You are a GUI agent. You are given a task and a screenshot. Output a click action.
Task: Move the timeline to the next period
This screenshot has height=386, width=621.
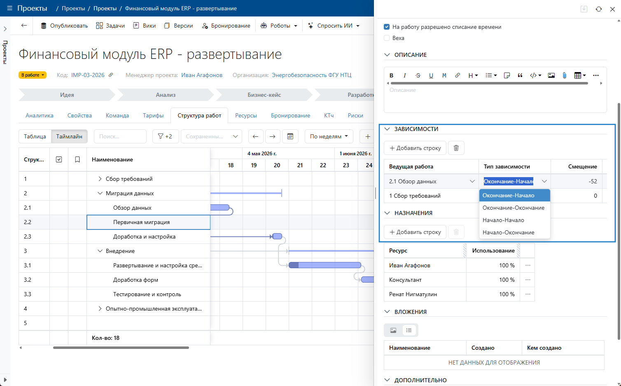[273, 136]
